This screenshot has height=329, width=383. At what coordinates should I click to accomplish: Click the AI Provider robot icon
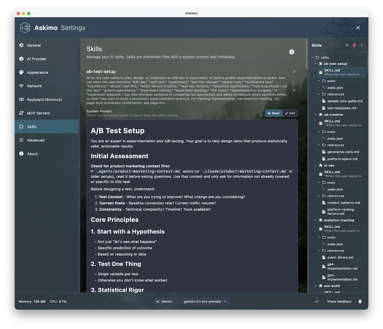pos(21,59)
